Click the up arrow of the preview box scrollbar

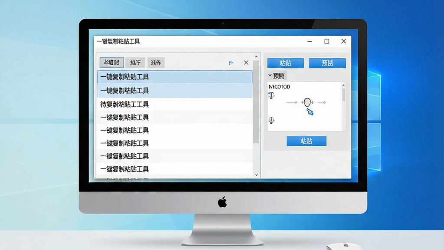[343, 85]
